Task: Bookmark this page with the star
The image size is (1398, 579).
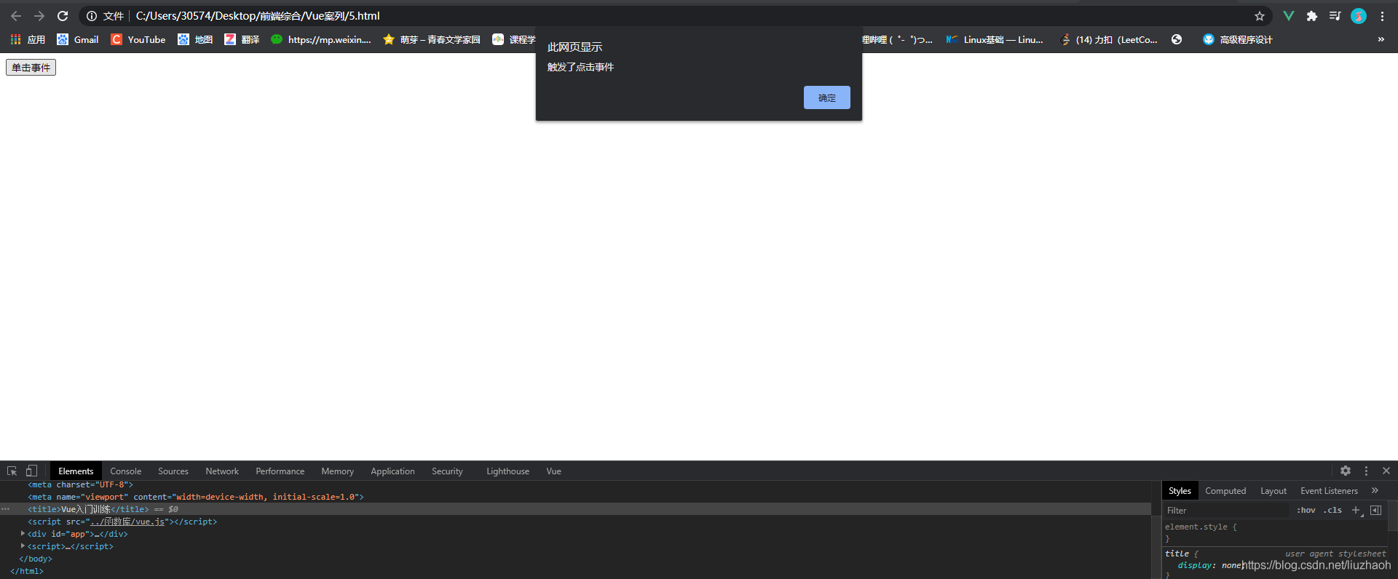Action: [x=1260, y=16]
